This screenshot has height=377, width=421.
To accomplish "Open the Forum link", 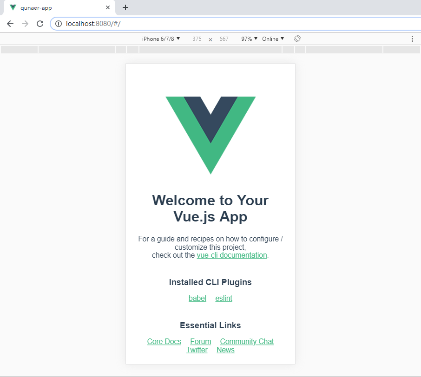I will tap(201, 342).
